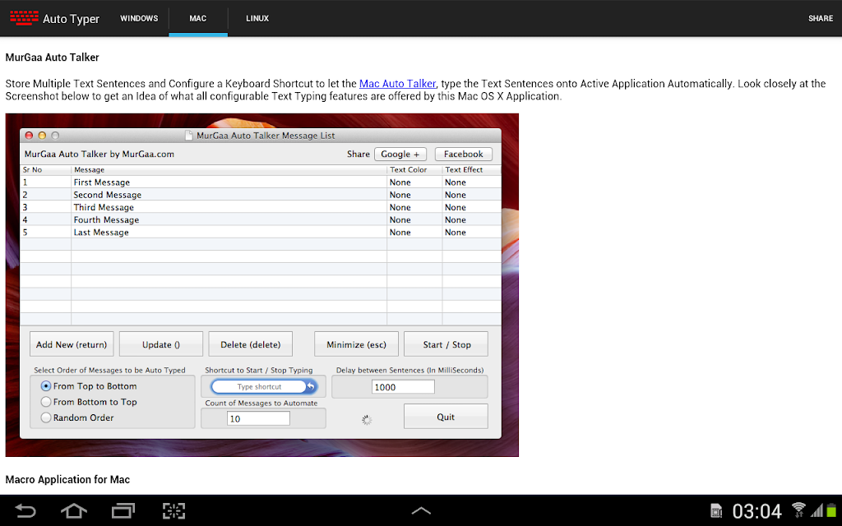
Task: Click the Add New (return) button
Action: tap(72, 344)
